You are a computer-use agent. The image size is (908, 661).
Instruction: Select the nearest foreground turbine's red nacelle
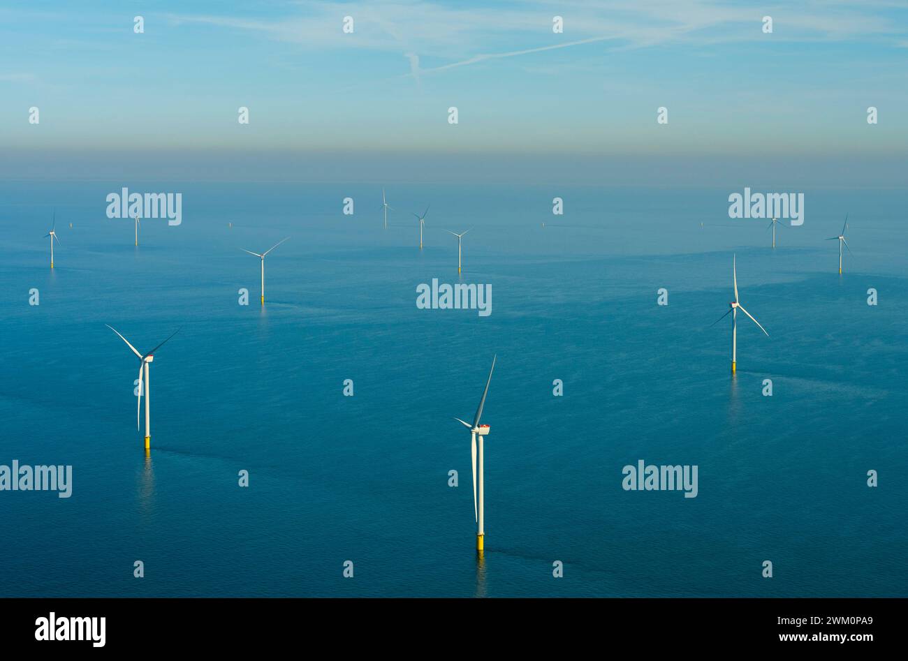pos(482,429)
